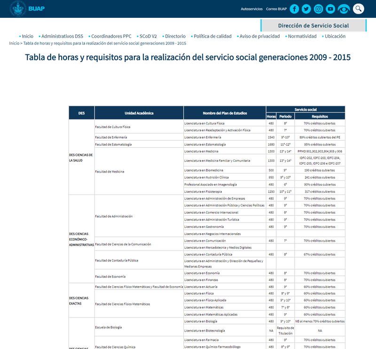The width and height of the screenshot is (376, 349).
Task: Click 'Requisito de Titulación' cell
Action: [285, 331]
